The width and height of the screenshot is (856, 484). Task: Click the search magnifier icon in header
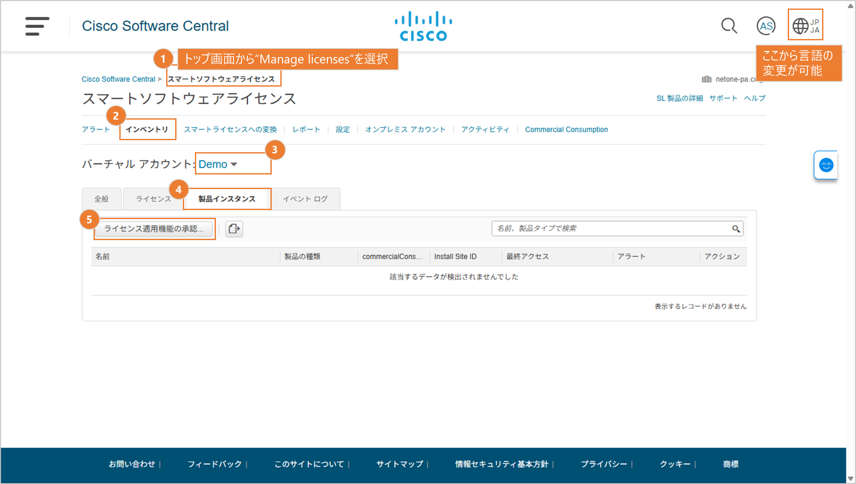pyautogui.click(x=729, y=26)
